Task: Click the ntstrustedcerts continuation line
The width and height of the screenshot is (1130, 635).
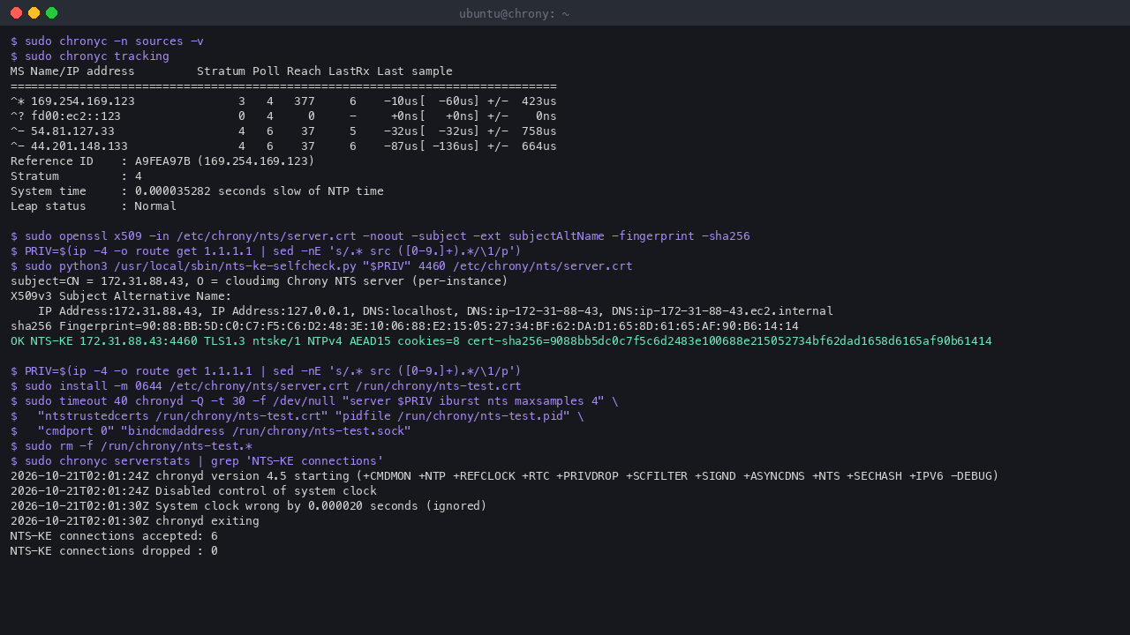Action: [298, 416]
